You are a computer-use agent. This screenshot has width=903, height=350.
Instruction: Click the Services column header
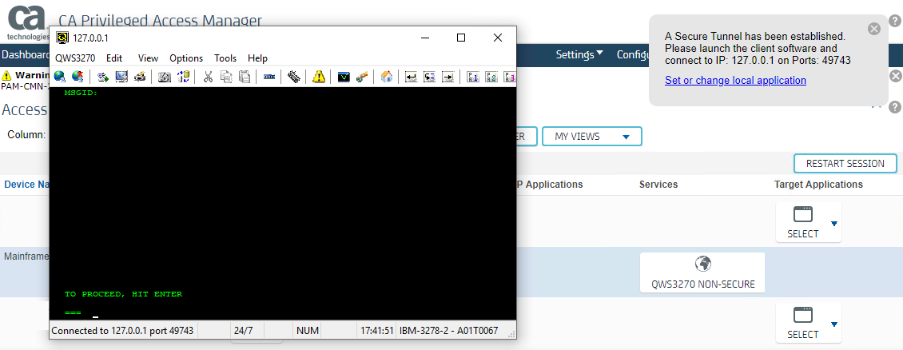(658, 185)
